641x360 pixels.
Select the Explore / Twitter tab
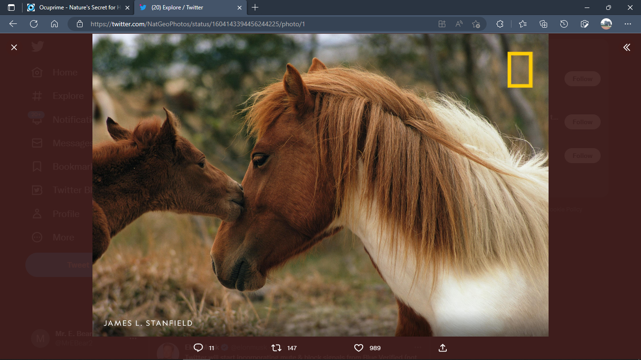click(x=191, y=7)
